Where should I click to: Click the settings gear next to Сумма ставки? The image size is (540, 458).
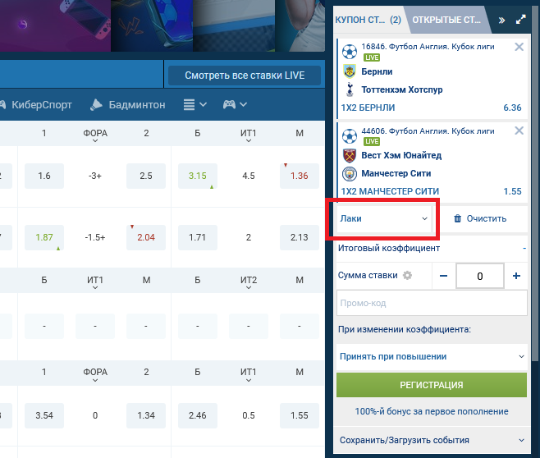coord(407,276)
